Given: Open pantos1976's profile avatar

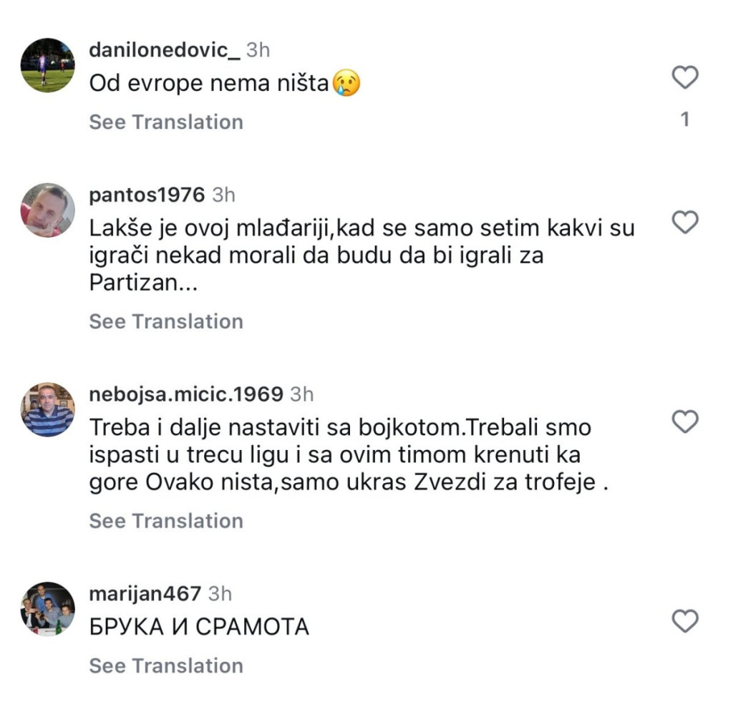Looking at the screenshot, I should [x=48, y=210].
